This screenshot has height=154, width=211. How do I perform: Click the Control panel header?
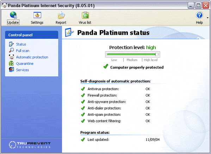coord(32,35)
